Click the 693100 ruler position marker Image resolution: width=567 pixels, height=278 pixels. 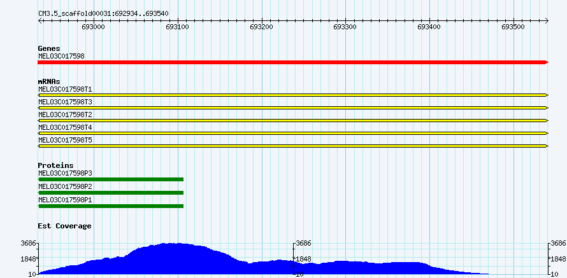click(x=177, y=27)
